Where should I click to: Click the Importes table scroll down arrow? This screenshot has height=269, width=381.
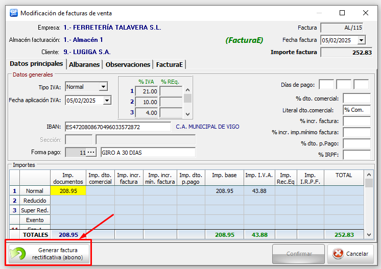point(369,234)
